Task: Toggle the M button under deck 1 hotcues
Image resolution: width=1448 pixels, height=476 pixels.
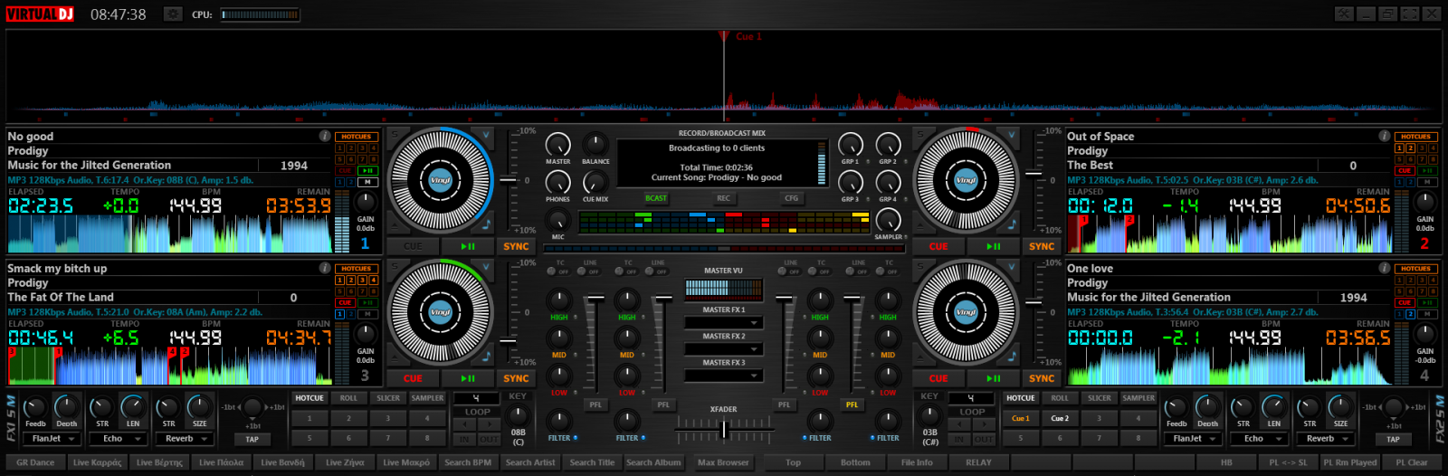Action: point(367,182)
